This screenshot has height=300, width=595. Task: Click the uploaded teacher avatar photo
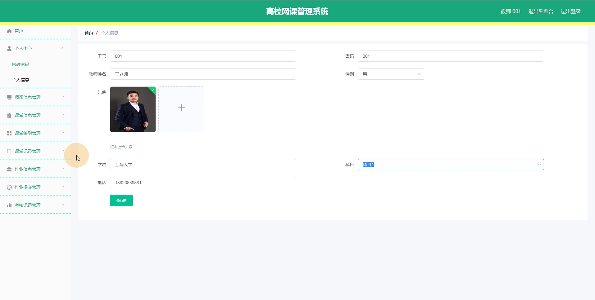[133, 109]
